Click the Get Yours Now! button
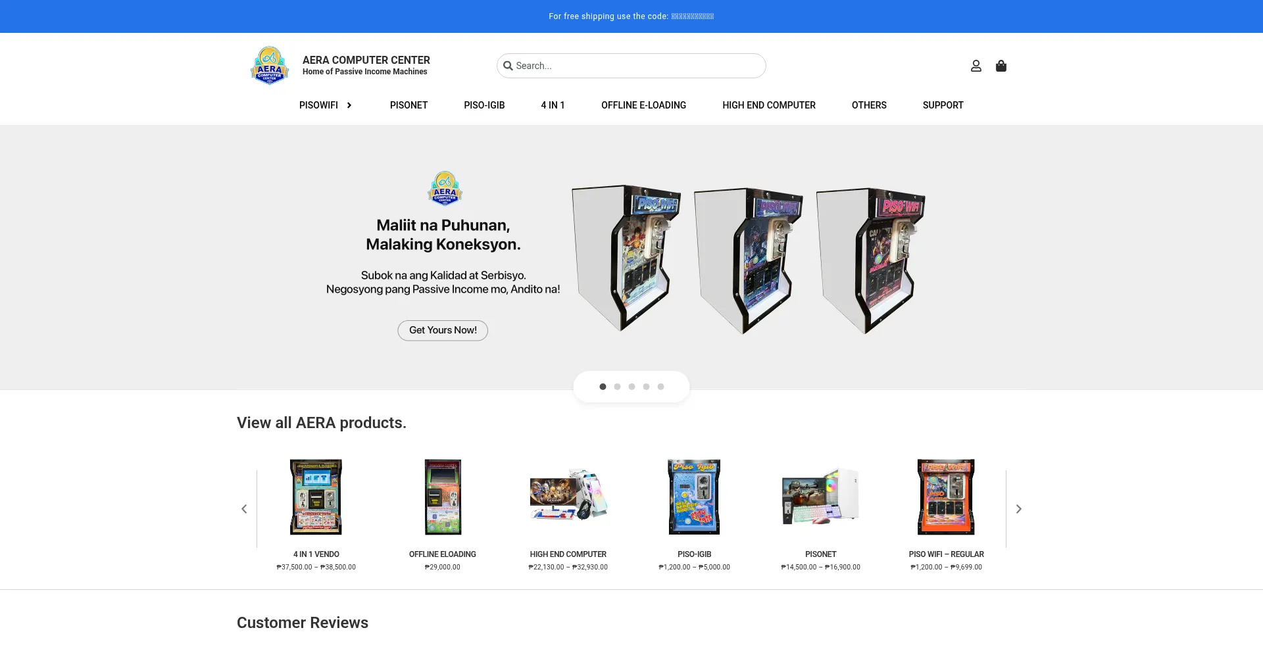 coord(443,330)
